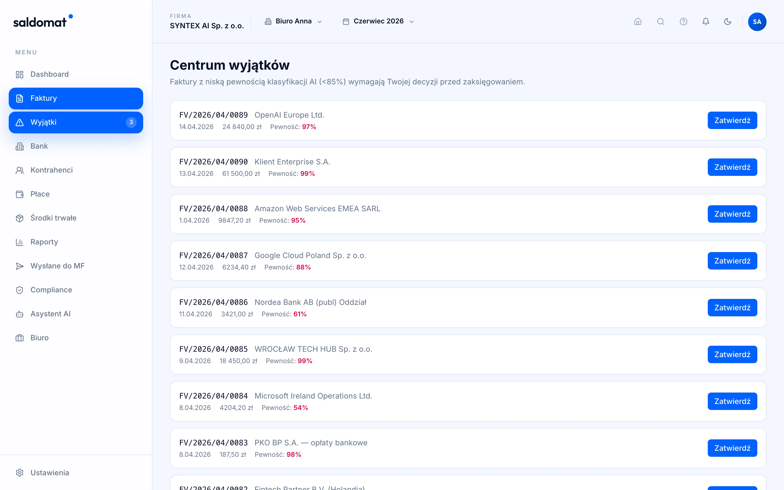The image size is (784, 490).
Task: Click the date 12.04.2026
Action: 196,267
